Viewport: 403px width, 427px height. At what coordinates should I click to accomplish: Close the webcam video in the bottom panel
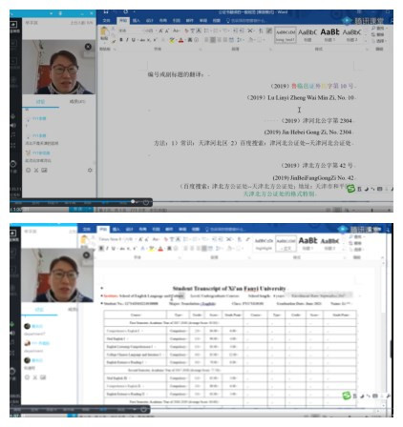87,254
